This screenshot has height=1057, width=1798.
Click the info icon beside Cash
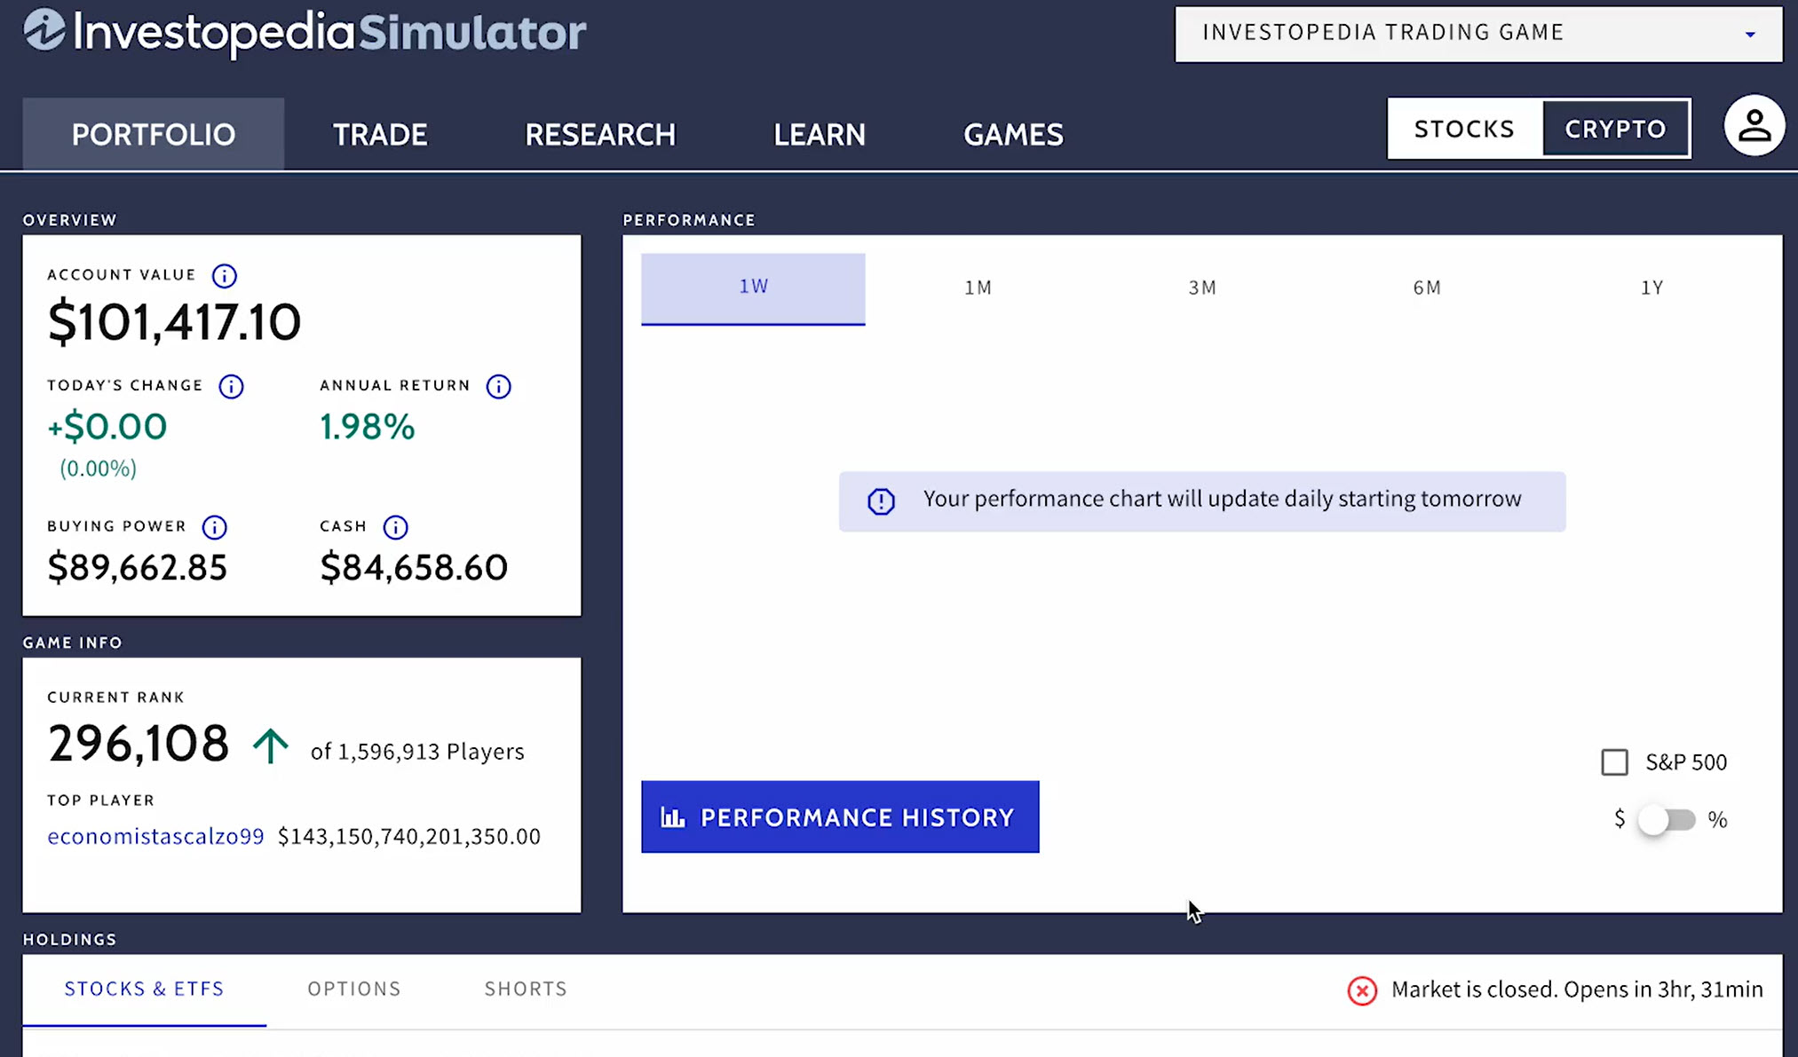395,526
